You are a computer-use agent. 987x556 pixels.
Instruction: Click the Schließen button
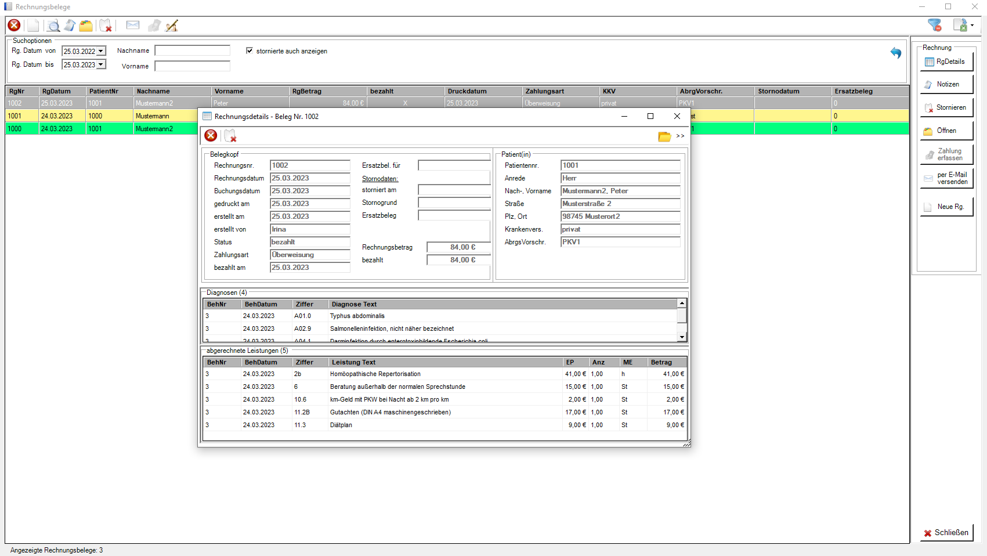[946, 532]
